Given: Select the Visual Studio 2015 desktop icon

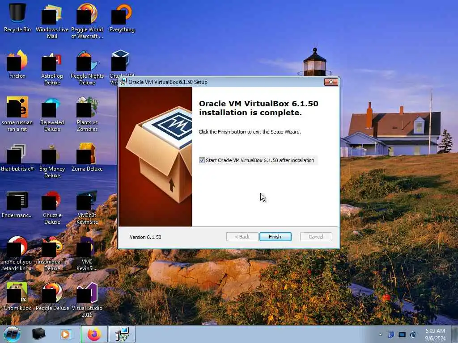Looking at the screenshot, I should [87, 300].
